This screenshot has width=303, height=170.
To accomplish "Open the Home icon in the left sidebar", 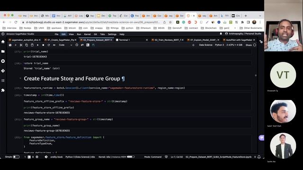I will click(x=3, y=42).
